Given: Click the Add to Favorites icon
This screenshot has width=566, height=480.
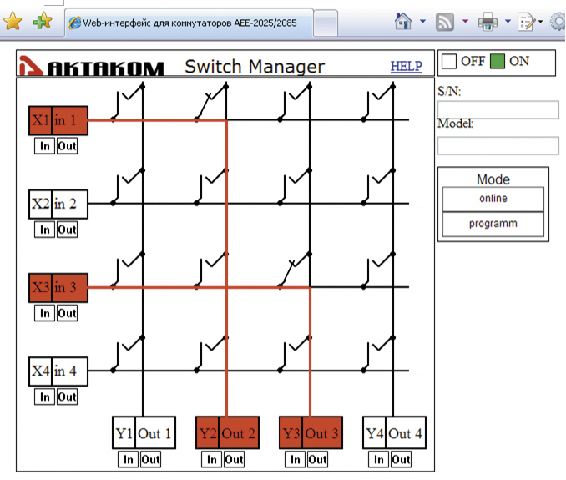Looking at the screenshot, I should (42, 22).
